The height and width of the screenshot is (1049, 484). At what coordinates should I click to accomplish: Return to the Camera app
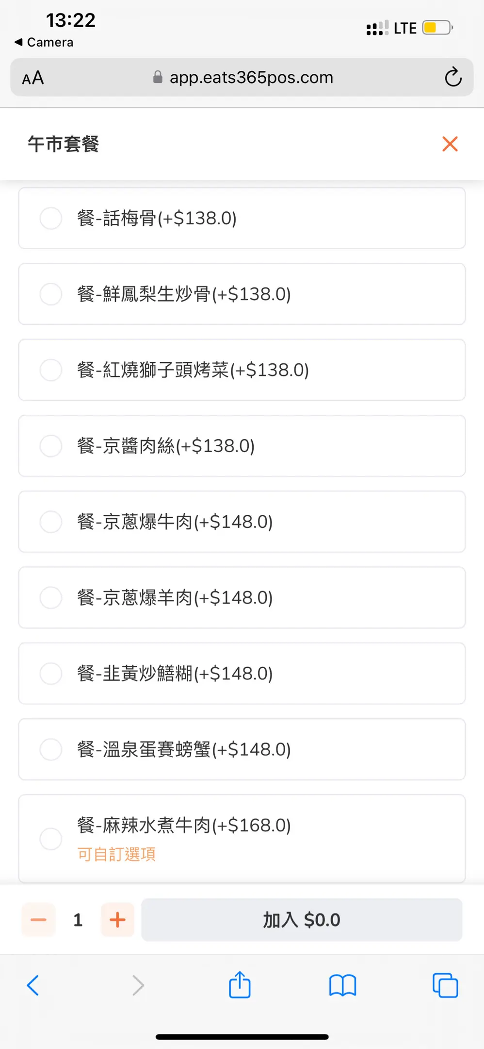pyautogui.click(x=44, y=42)
